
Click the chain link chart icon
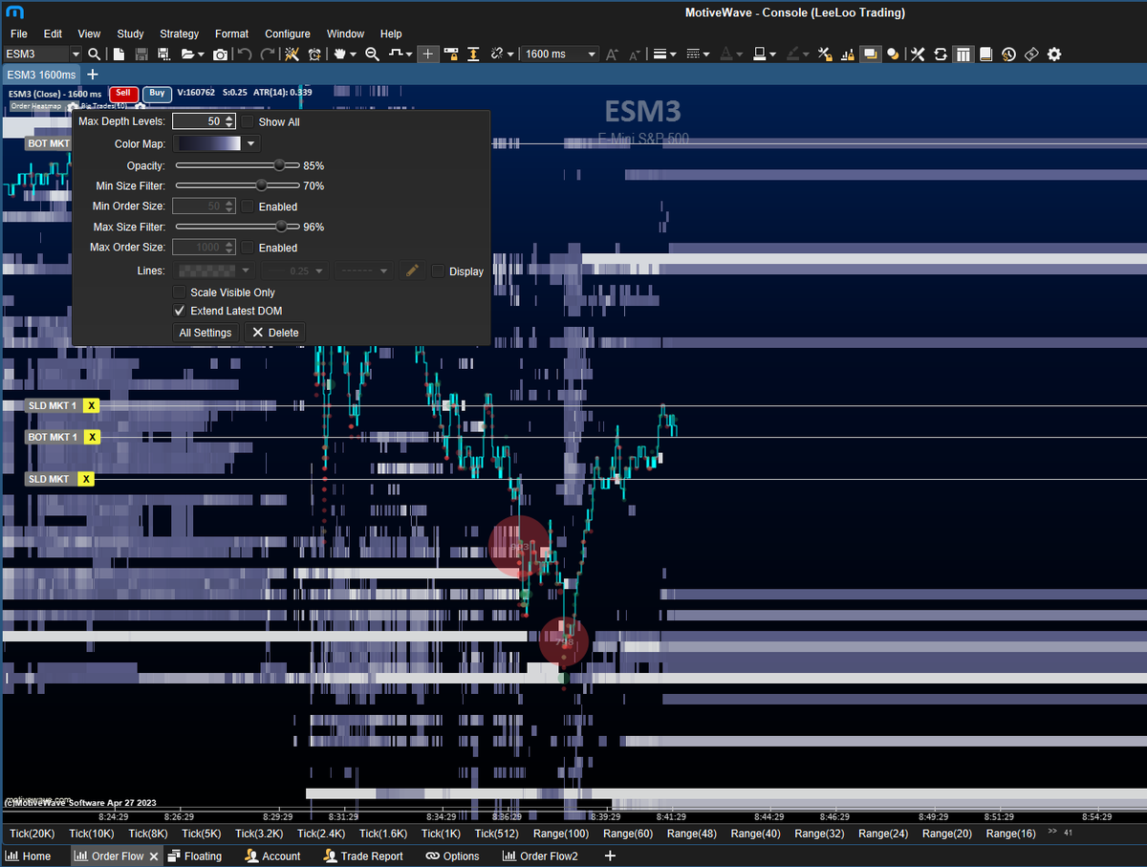(497, 54)
